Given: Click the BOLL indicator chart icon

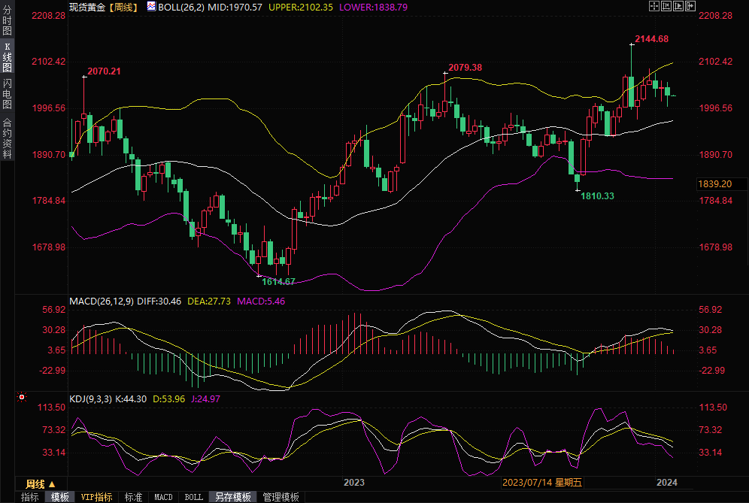Looking at the screenshot, I should pyautogui.click(x=151, y=6).
